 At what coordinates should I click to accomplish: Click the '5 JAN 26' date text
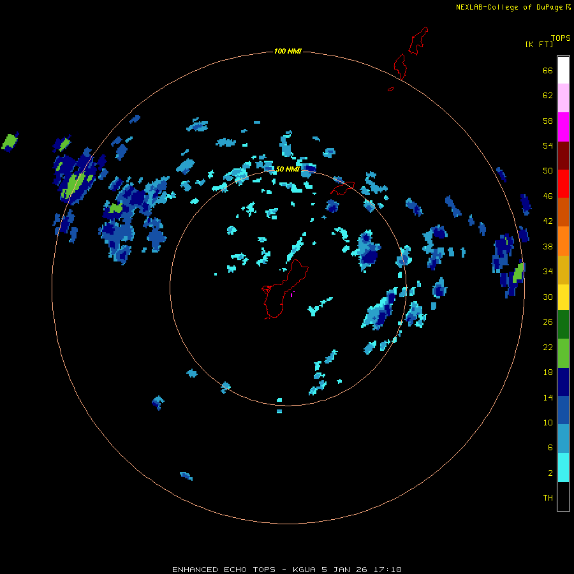[x=344, y=570]
